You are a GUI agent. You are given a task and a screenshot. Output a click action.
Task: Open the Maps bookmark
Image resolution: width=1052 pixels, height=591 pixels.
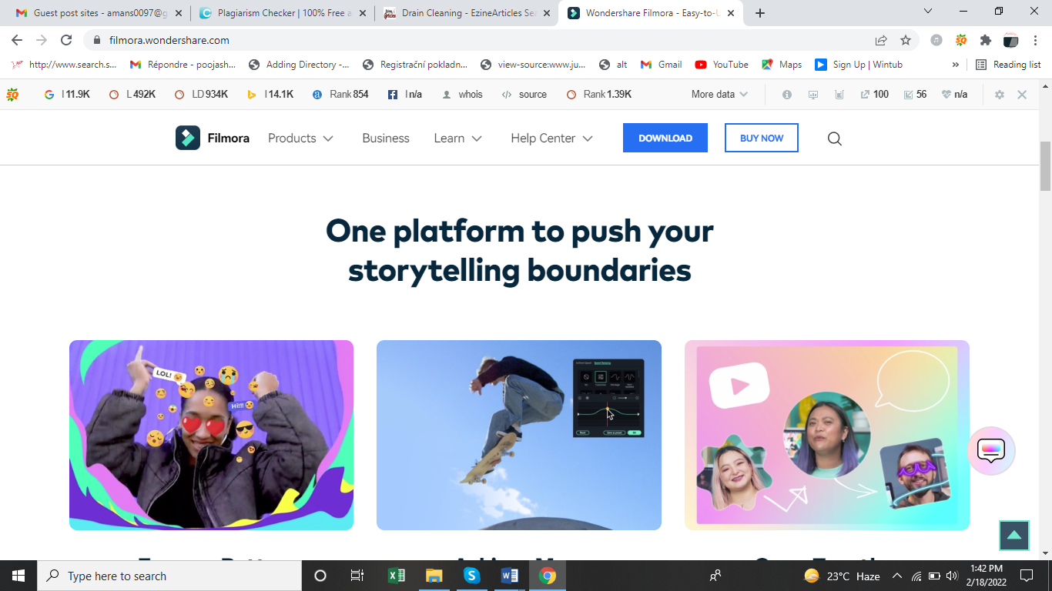click(782, 65)
